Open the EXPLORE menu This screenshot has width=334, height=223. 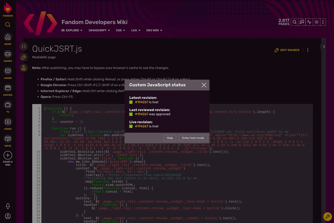point(72,30)
